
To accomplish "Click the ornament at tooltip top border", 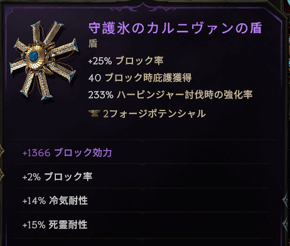I will (x=143, y=6).
